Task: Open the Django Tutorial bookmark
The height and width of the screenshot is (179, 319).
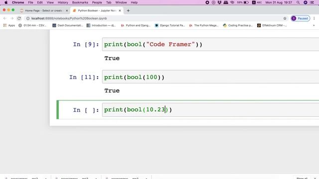Action: (170, 25)
